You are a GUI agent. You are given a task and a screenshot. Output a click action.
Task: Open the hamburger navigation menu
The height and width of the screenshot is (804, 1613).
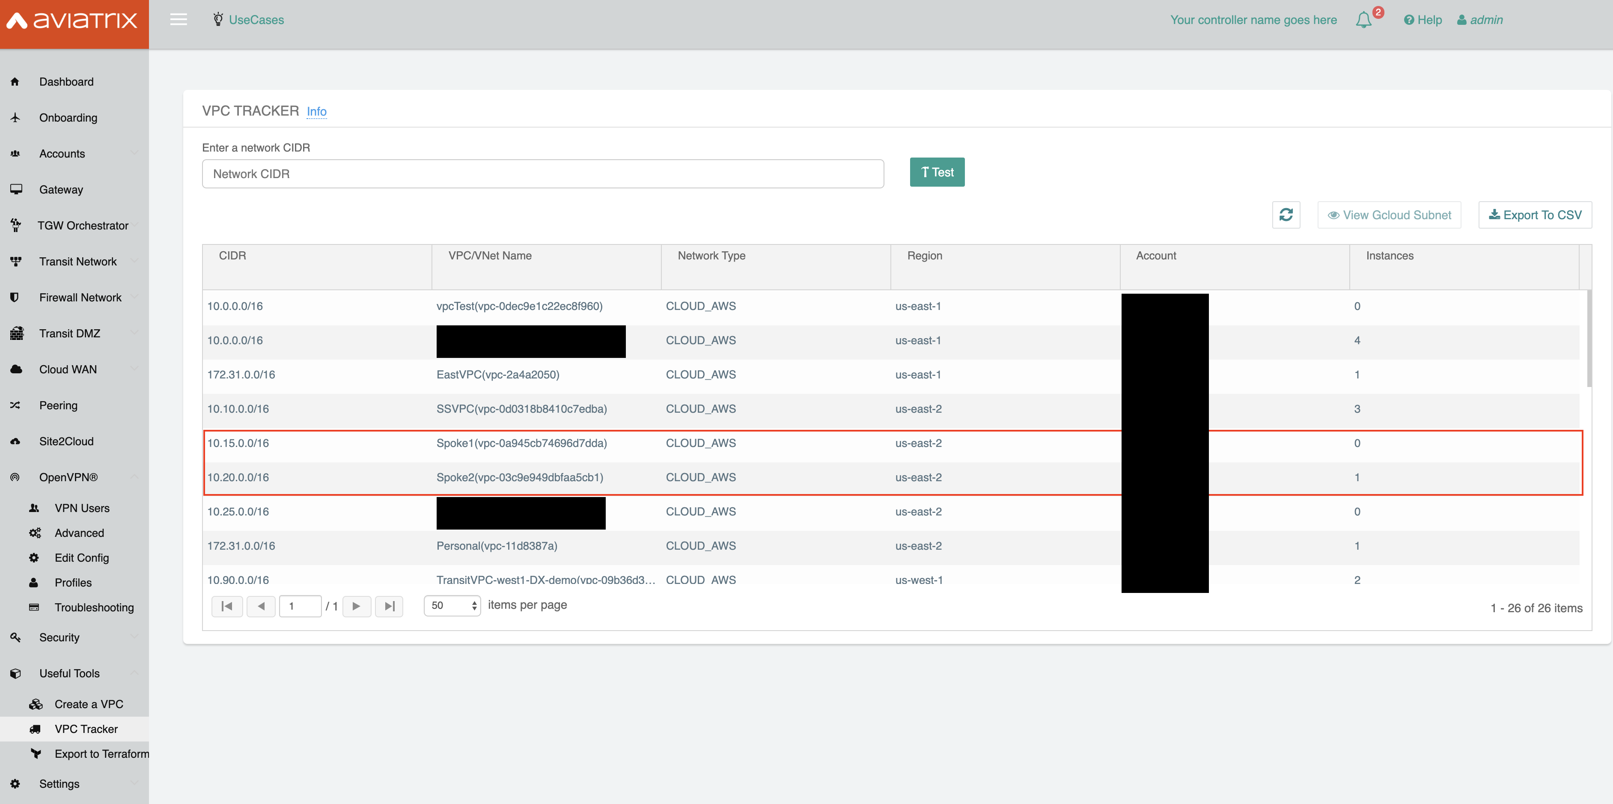[179, 19]
